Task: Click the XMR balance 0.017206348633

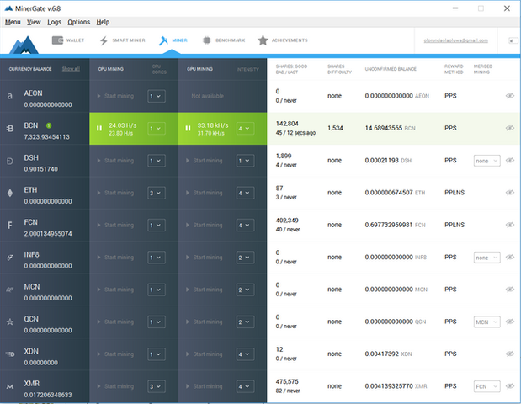Action: pos(48,395)
